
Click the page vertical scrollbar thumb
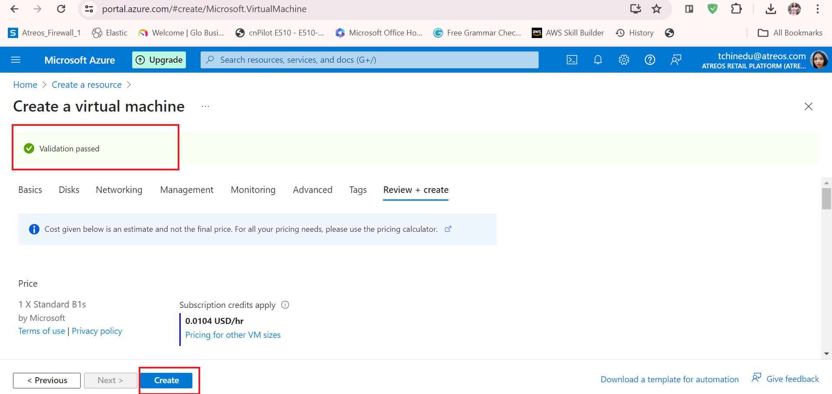(826, 199)
